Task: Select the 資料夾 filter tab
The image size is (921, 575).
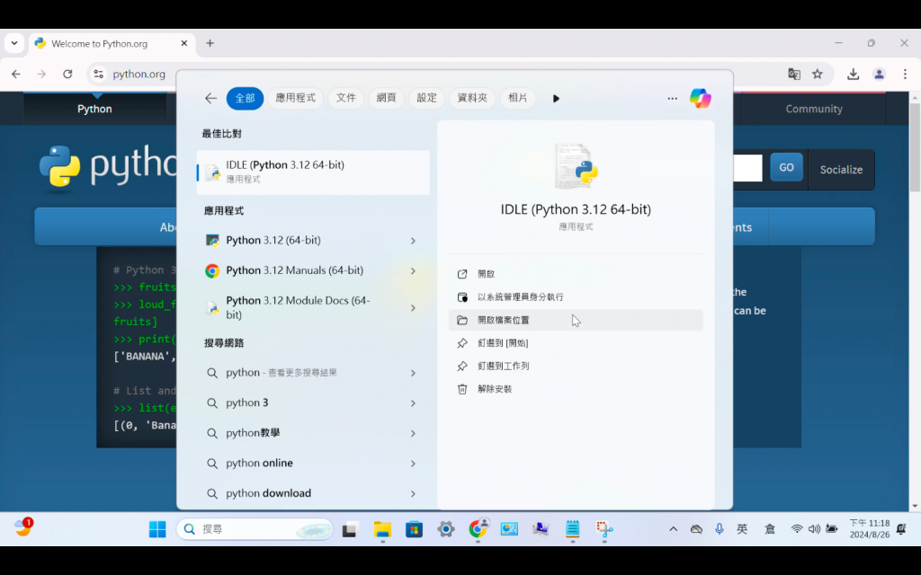Action: point(472,98)
